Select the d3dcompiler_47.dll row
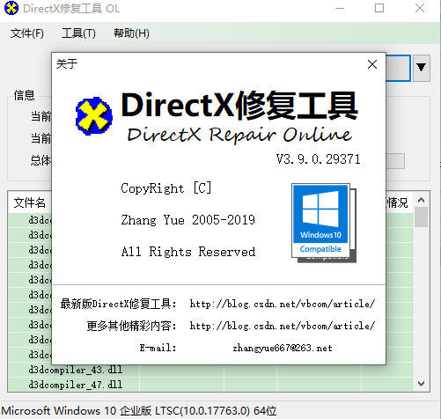 point(210,385)
